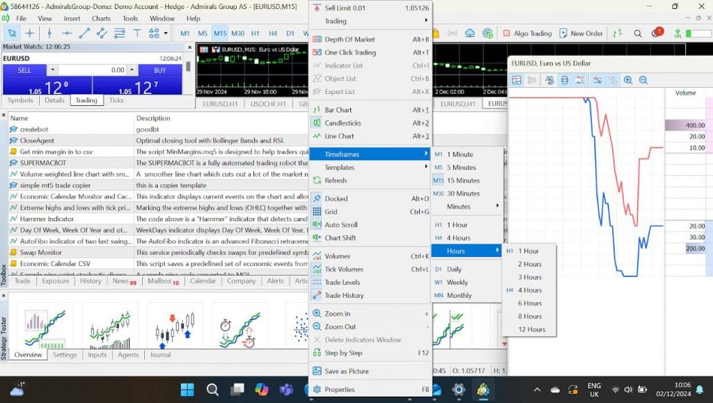Viewport: 713px width, 403px height.
Task: Click the vertical line tool icon
Action: (49, 33)
